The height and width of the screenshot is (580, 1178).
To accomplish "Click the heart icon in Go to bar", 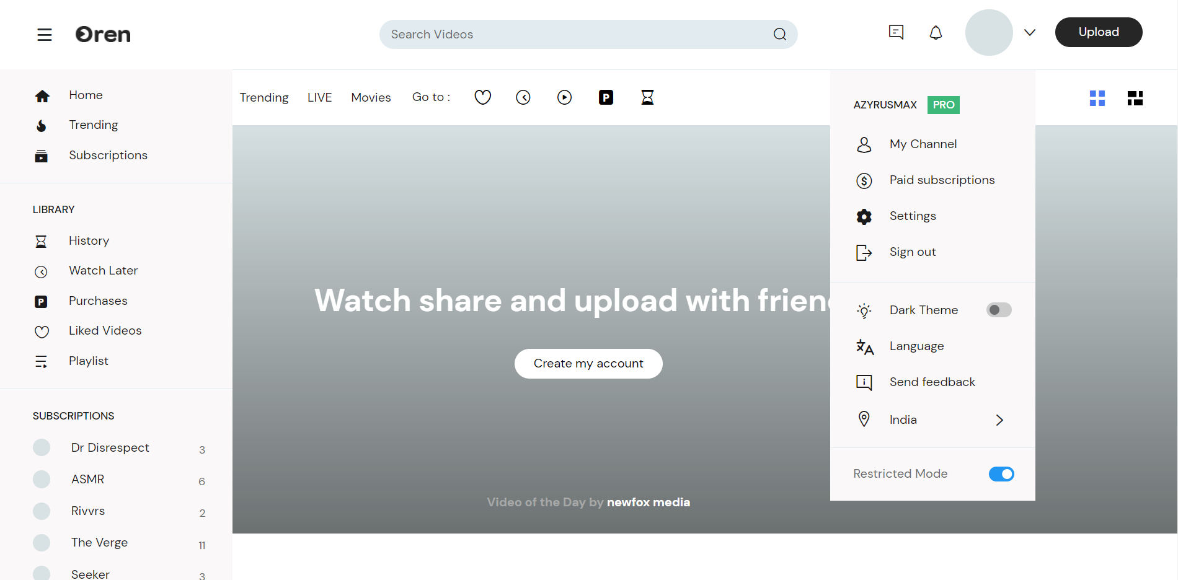I will (482, 97).
